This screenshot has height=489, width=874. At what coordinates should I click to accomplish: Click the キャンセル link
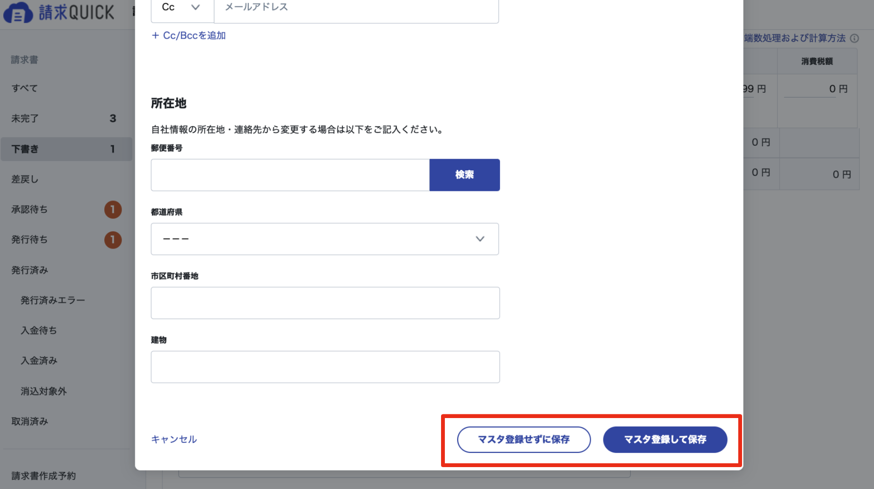(174, 439)
